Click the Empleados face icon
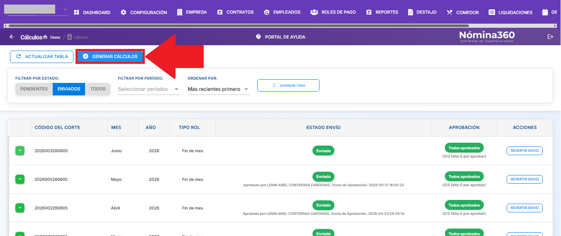Image resolution: width=561 pixels, height=236 pixels. coord(267,12)
